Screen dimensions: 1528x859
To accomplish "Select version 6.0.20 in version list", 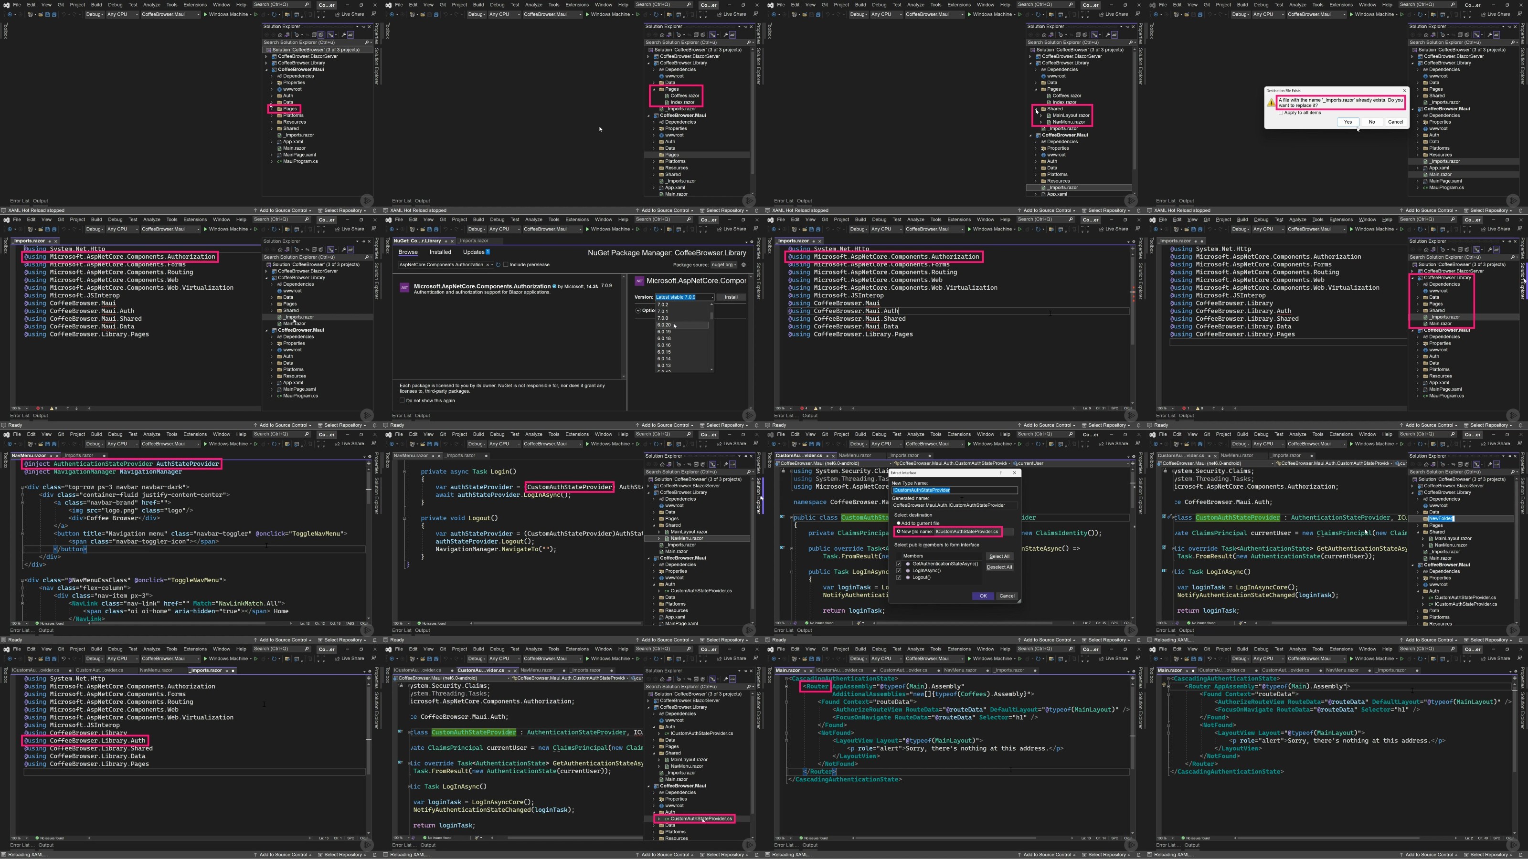I will (683, 325).
